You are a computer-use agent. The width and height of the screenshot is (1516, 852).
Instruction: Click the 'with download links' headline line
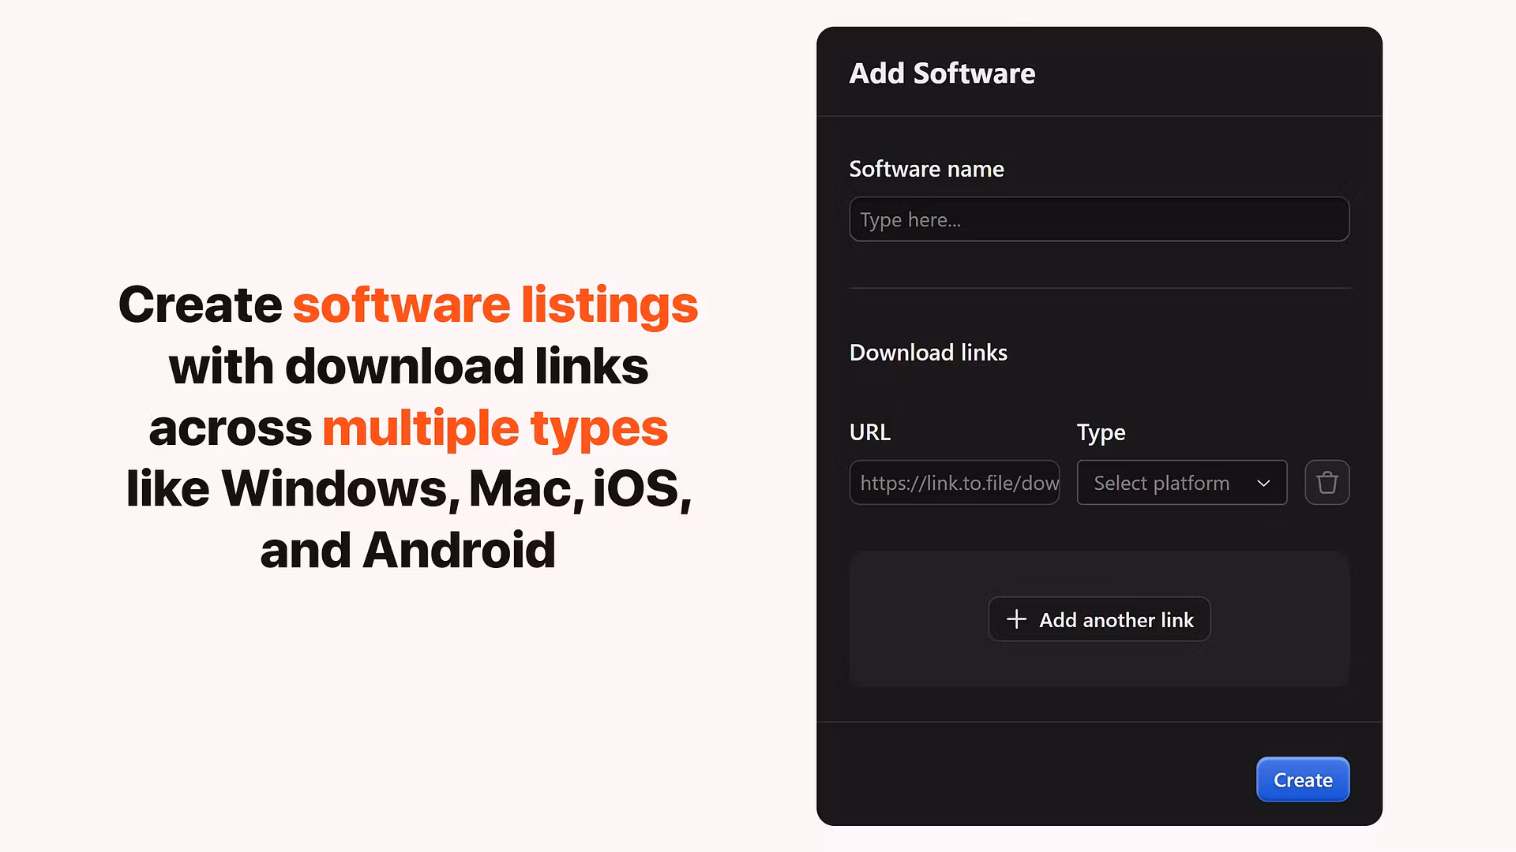point(408,367)
